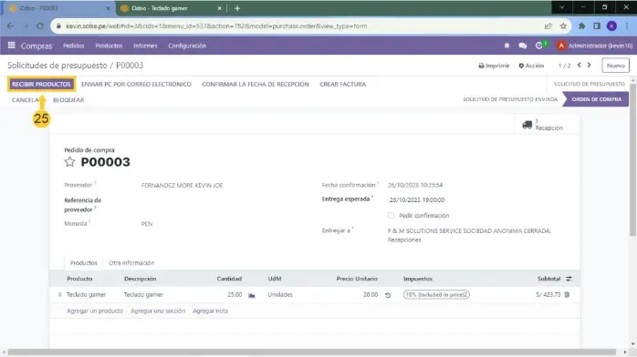Click Solicitudes de presupuesto breadcrumb
Image resolution: width=637 pixels, height=357 pixels.
[x=57, y=66]
